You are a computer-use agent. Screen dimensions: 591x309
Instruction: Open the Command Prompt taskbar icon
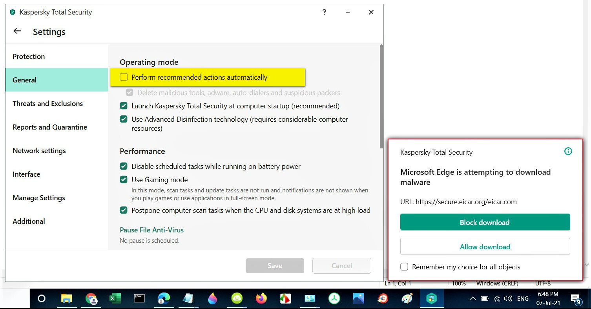[x=139, y=299]
